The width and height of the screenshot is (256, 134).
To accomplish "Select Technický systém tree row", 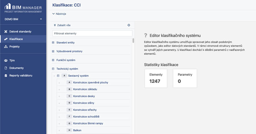I will click(x=91, y=69).
